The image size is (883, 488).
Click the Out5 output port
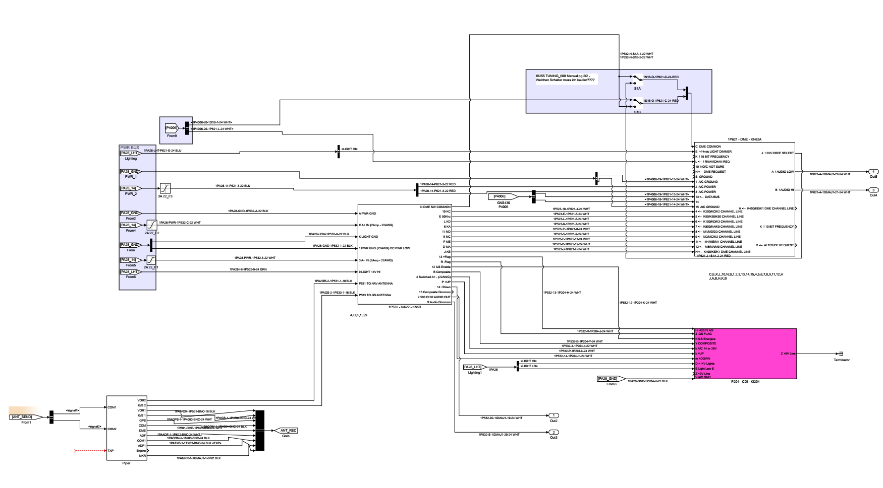click(873, 172)
